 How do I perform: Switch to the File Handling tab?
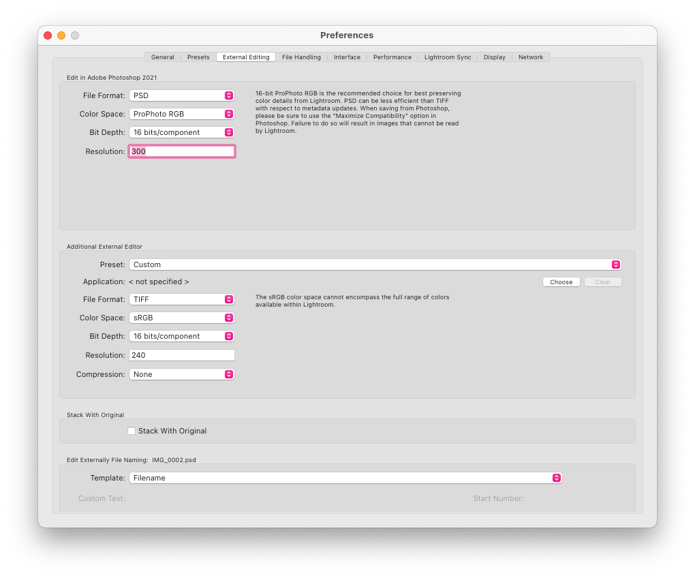(301, 57)
